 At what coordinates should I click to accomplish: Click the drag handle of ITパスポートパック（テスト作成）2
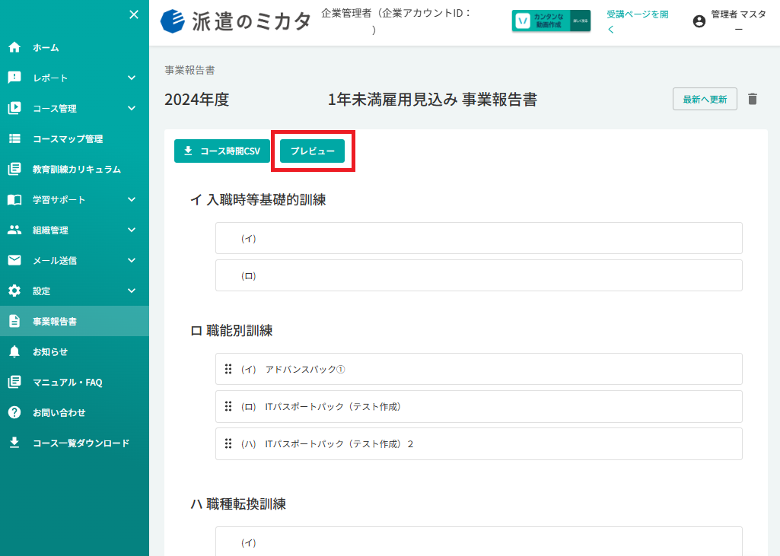[228, 443]
